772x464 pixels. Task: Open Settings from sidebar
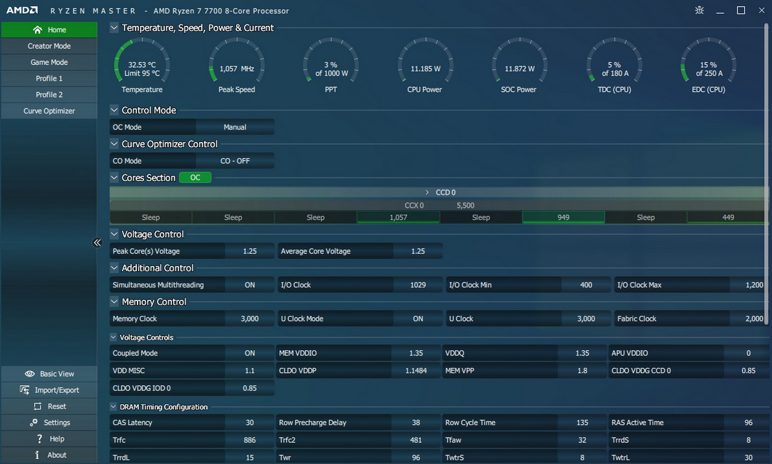[x=49, y=423]
